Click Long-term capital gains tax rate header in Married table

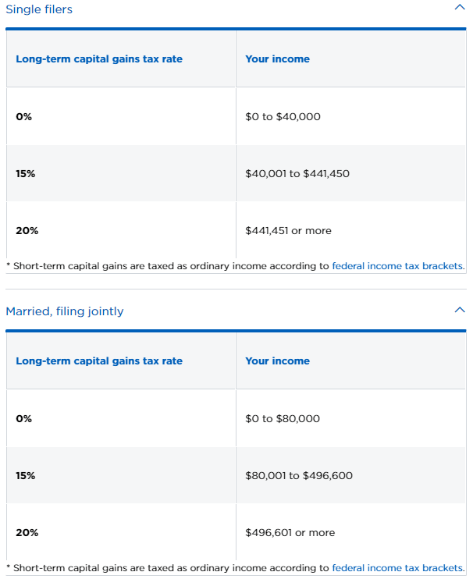coord(99,361)
